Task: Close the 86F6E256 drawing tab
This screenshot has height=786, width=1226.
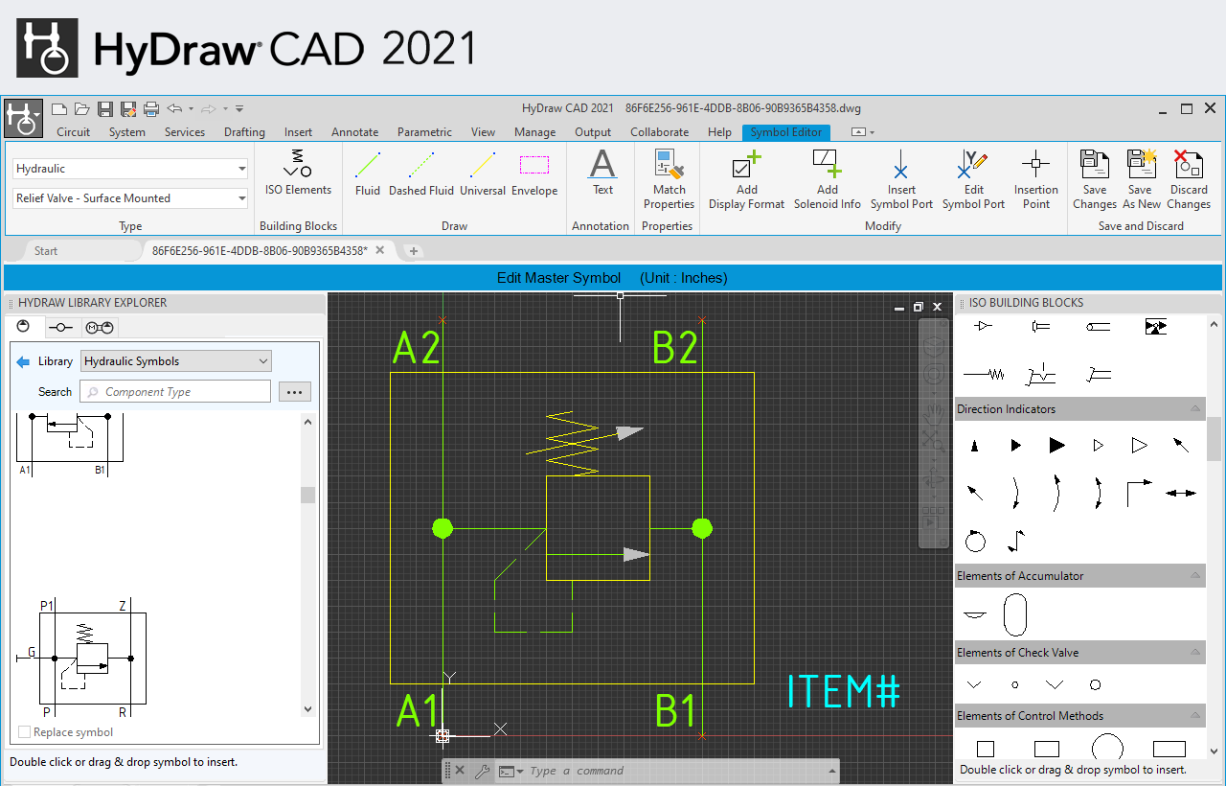Action: (379, 250)
